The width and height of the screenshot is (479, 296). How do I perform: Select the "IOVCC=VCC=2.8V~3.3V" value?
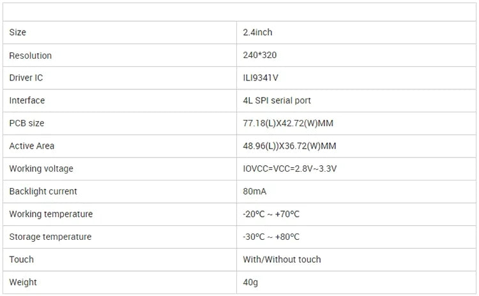pyautogui.click(x=289, y=168)
